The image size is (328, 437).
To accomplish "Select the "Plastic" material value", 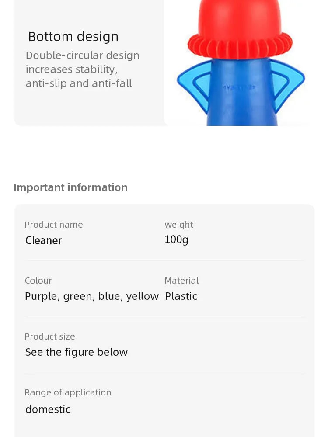I will point(181,296).
